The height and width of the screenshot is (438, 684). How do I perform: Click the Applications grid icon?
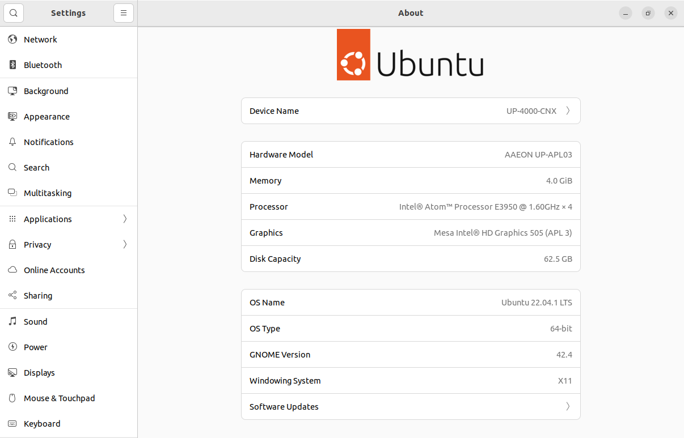click(12, 219)
